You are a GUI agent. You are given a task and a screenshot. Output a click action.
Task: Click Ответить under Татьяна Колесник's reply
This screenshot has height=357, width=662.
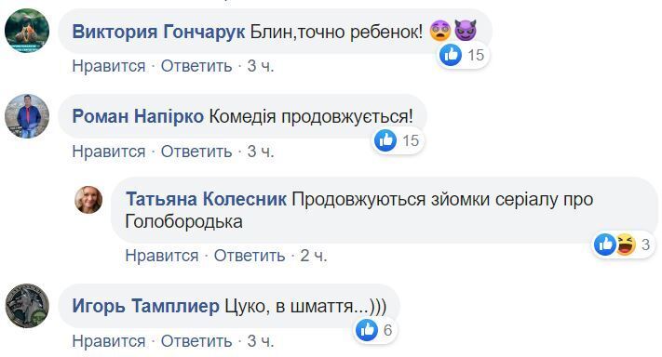[250, 256]
